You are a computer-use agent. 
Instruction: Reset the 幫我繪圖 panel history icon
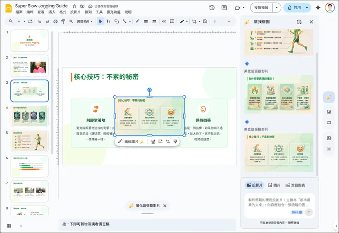point(299,22)
